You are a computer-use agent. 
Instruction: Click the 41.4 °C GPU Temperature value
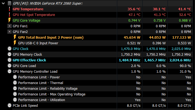pos(185,9)
